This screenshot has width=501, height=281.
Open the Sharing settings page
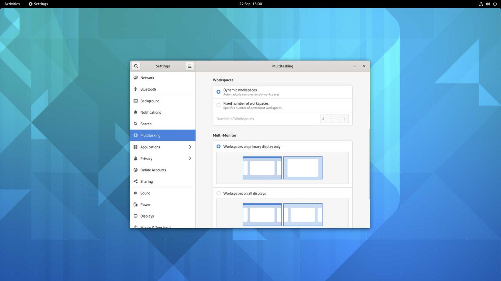(146, 181)
